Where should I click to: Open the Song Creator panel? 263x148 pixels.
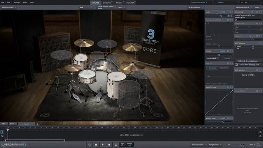pyautogui.click(x=215, y=145)
